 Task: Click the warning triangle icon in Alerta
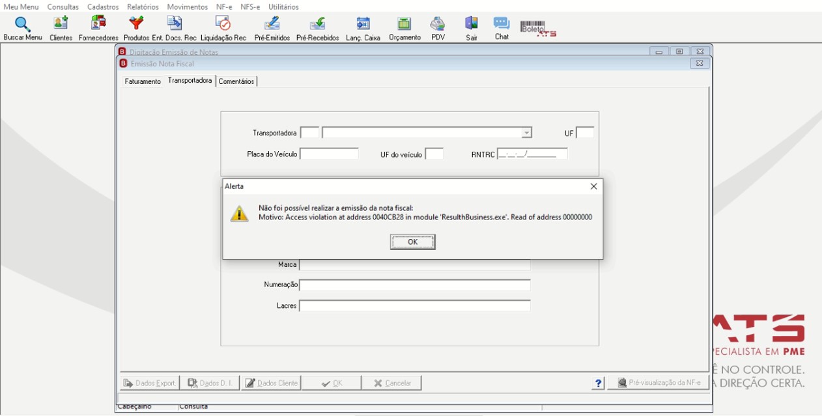(x=240, y=213)
